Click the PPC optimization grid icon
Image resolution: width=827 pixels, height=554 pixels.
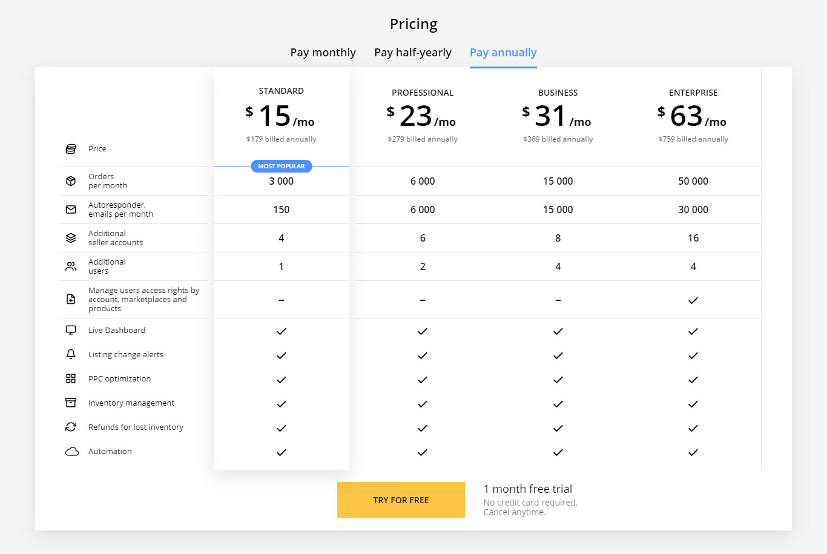(71, 378)
